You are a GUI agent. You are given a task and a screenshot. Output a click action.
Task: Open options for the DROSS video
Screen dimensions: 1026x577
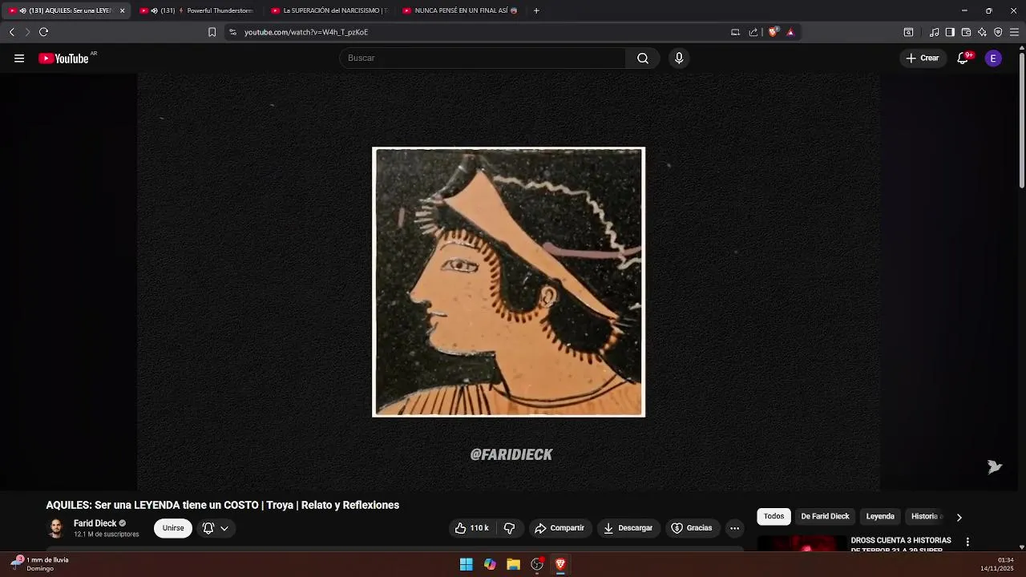click(967, 543)
